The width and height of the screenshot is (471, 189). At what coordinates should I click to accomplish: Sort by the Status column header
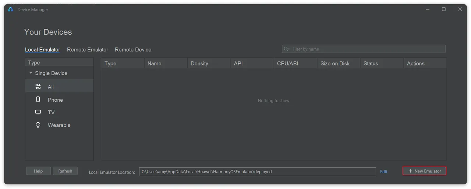(x=382, y=63)
